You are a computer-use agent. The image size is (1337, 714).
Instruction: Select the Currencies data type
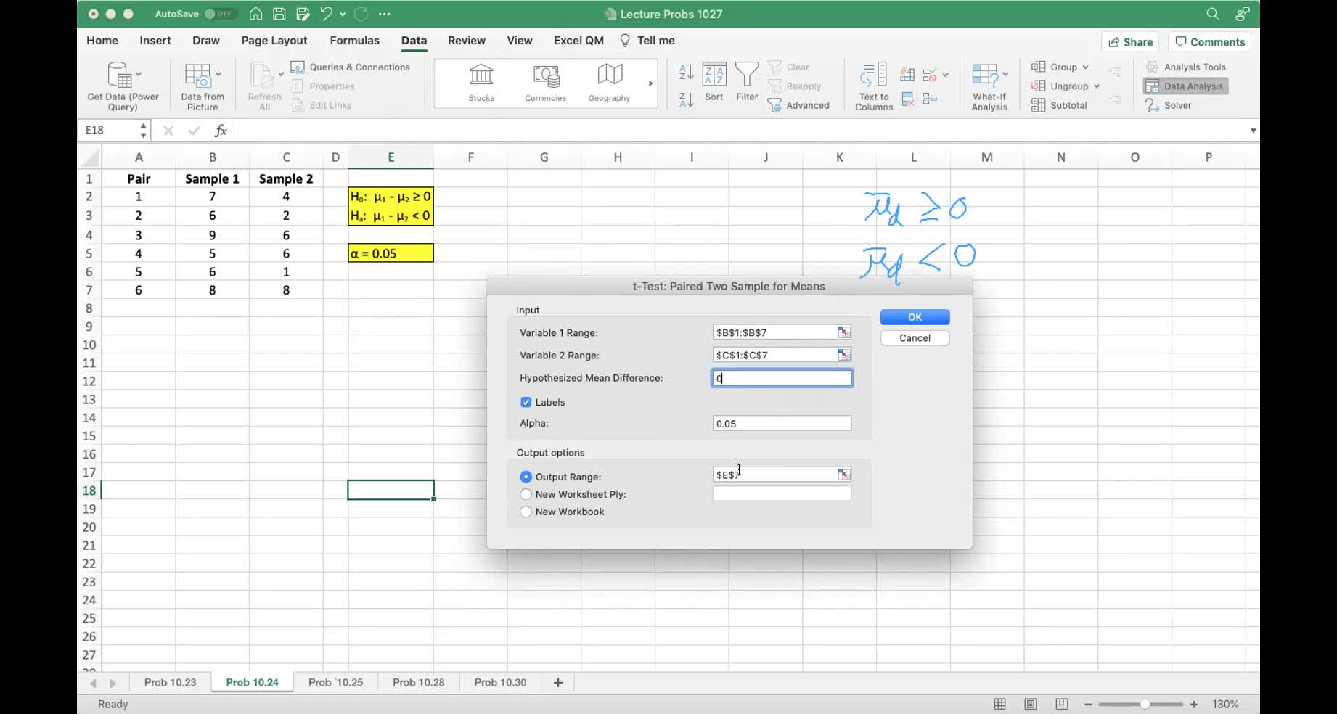[546, 82]
